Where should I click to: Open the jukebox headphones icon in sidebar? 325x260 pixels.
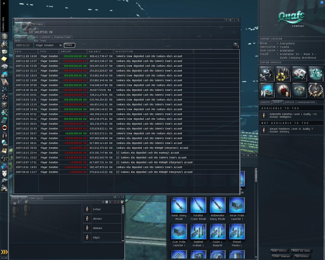click(4, 158)
